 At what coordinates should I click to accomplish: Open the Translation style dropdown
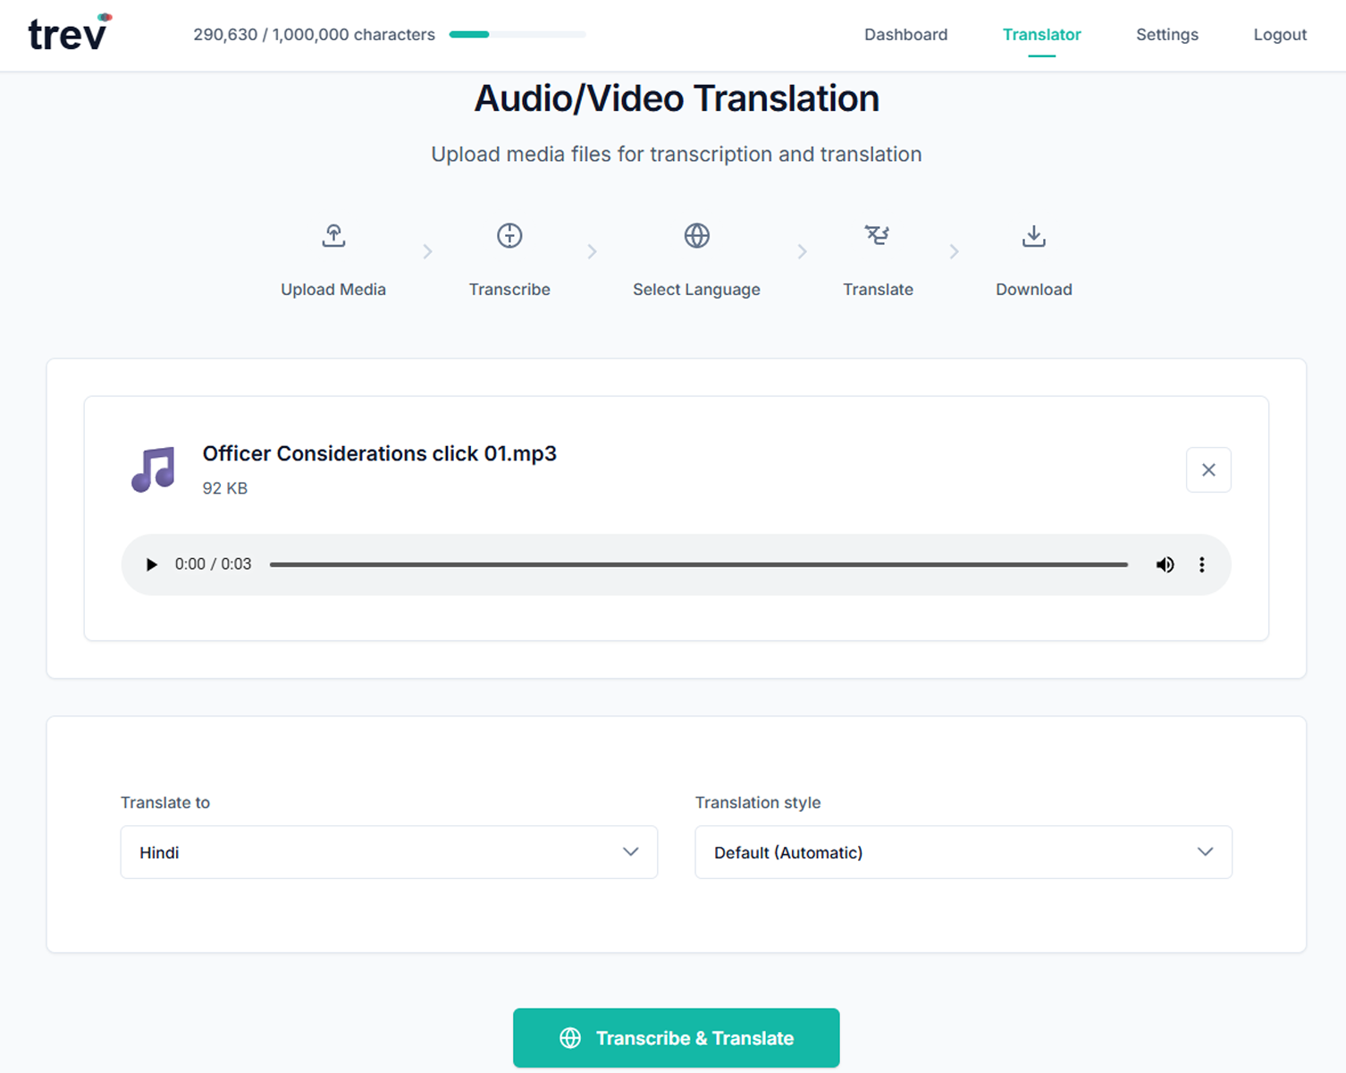pyautogui.click(x=963, y=852)
